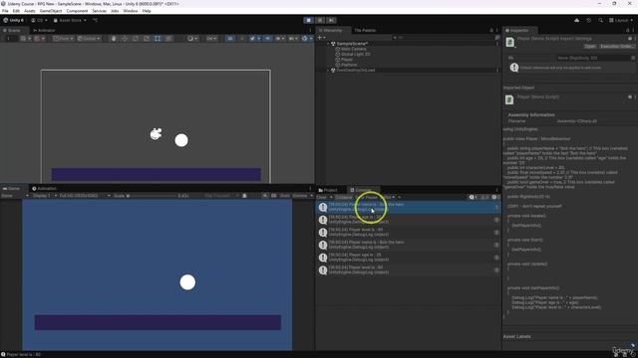Open the Global dropdown in Scene toolbar
Viewport: 638px width, 358px height.
[89, 39]
